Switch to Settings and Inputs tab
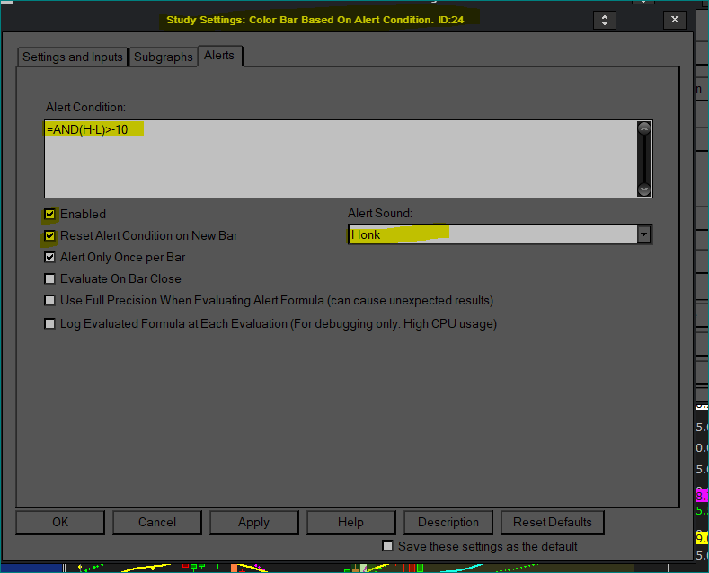709x573 pixels. pos(73,57)
